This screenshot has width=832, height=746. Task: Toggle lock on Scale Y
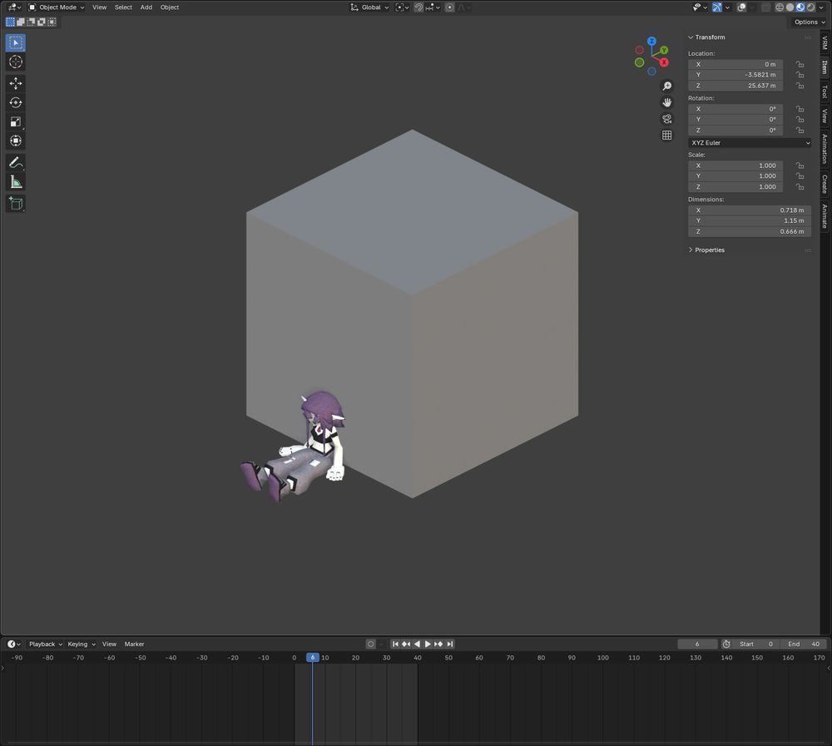coord(800,176)
